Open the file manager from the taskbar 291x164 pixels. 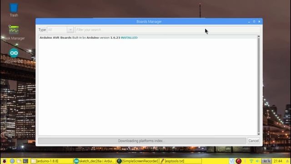[19, 161]
